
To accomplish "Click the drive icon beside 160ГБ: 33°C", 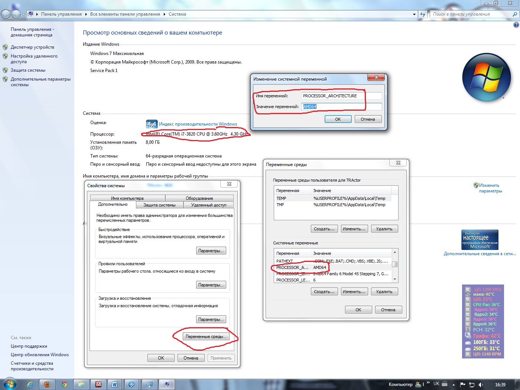I will tap(468, 342).
